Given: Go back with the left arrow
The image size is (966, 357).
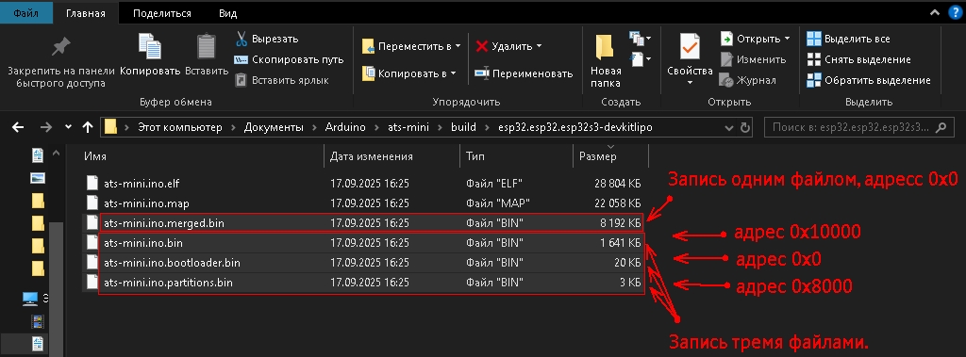Looking at the screenshot, I should (x=18, y=127).
